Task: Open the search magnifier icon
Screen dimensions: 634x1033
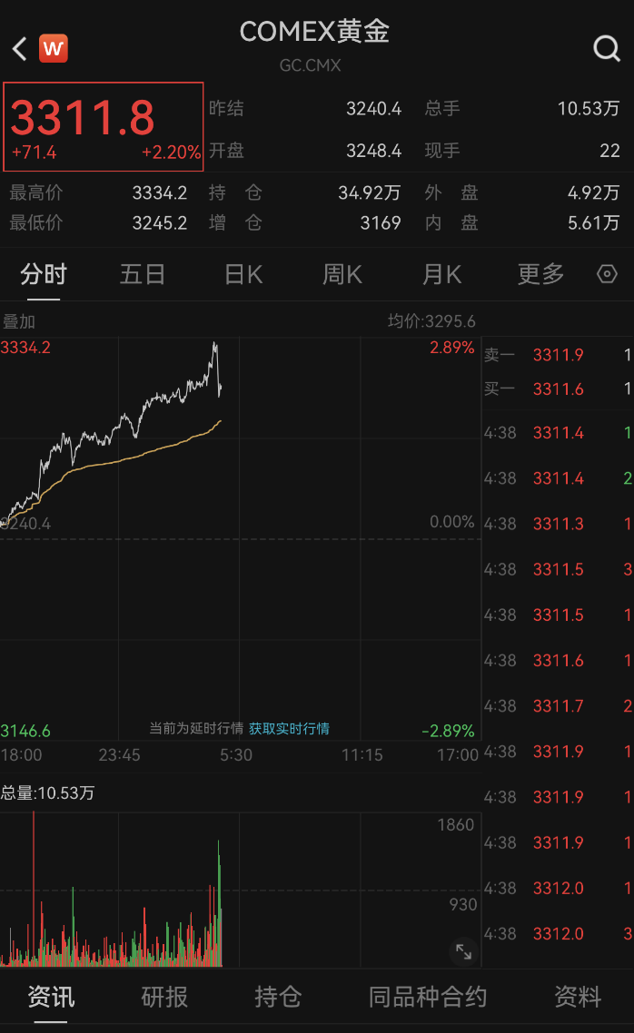Action: coord(607,48)
